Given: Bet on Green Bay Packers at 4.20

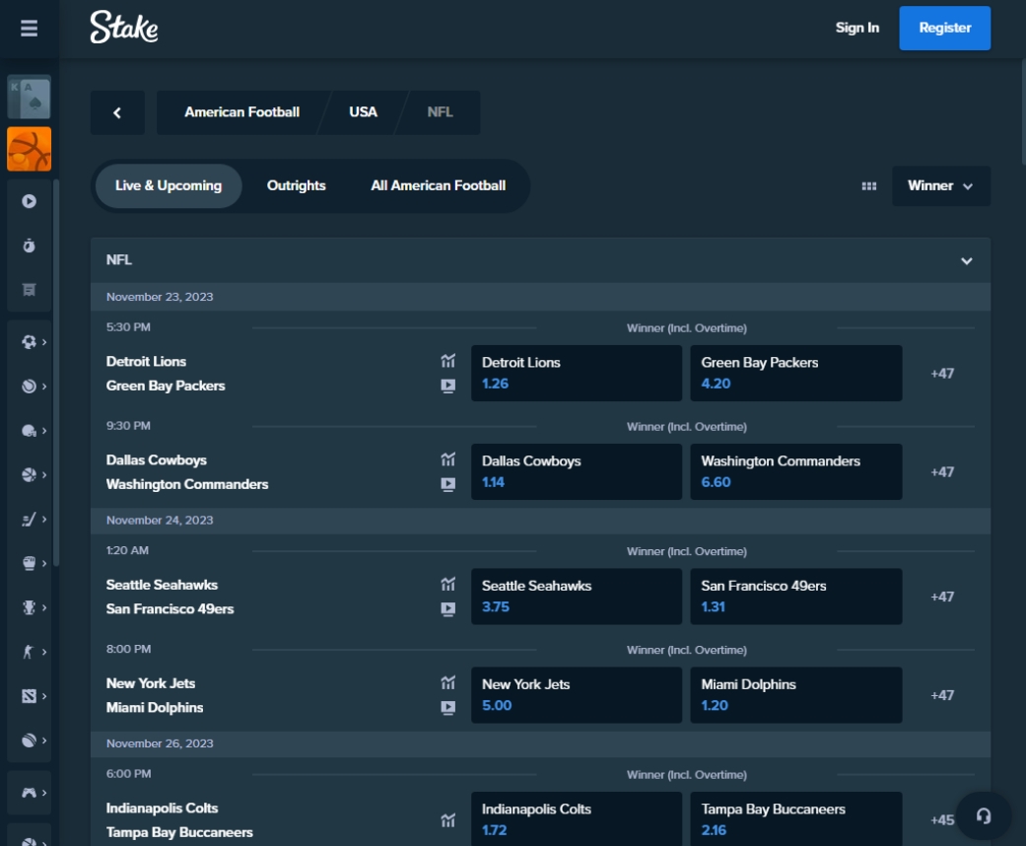Looking at the screenshot, I should click(x=796, y=374).
